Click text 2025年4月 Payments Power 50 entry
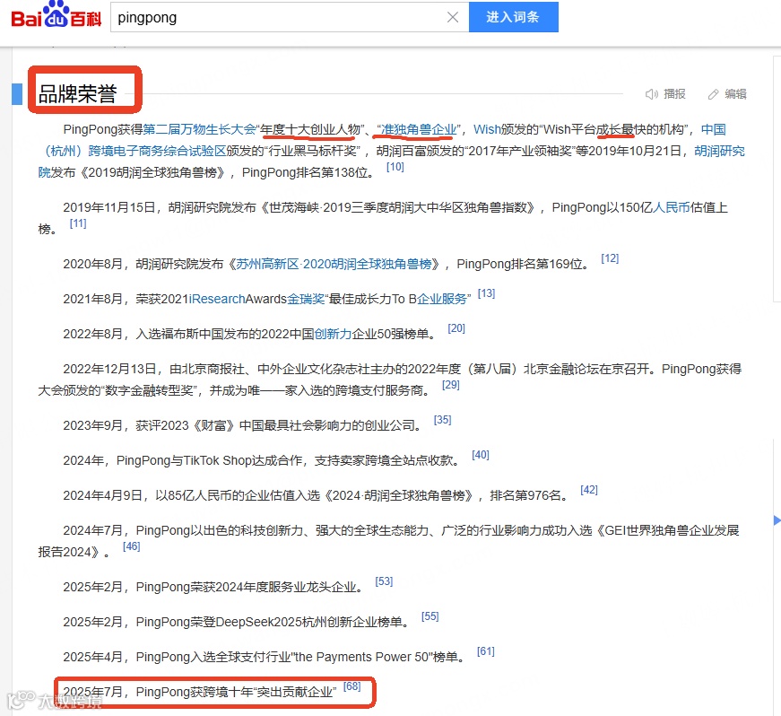This screenshot has width=781, height=716. point(265,657)
